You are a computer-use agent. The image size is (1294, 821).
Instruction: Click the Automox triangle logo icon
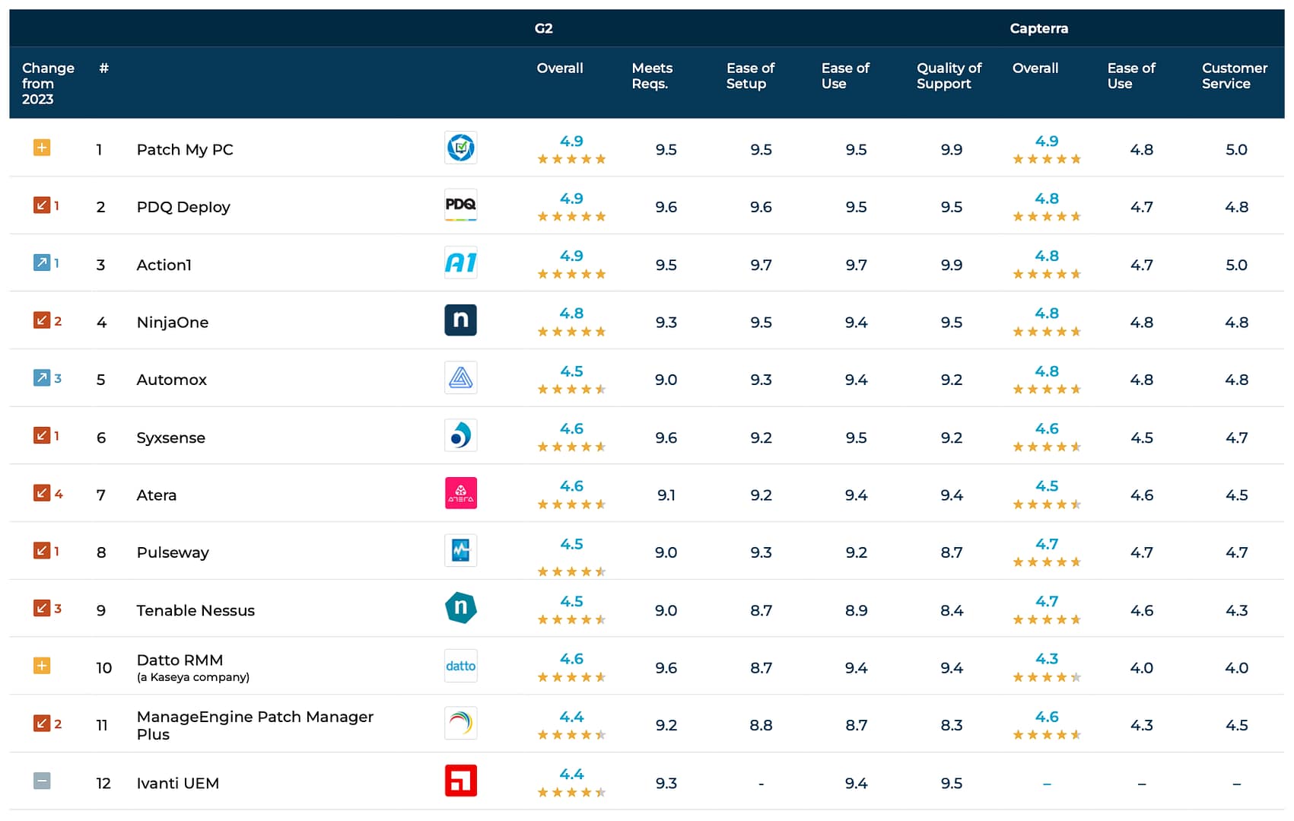(x=460, y=378)
